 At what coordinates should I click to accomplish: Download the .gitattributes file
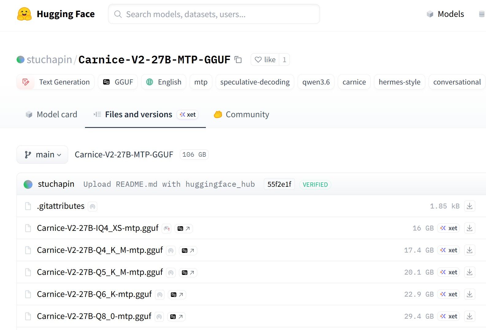pyautogui.click(x=469, y=206)
